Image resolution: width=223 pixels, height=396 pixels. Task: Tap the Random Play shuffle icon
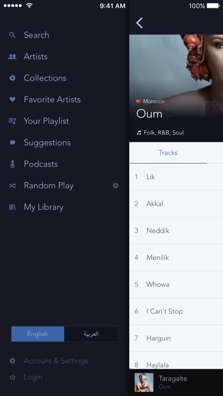(x=13, y=185)
